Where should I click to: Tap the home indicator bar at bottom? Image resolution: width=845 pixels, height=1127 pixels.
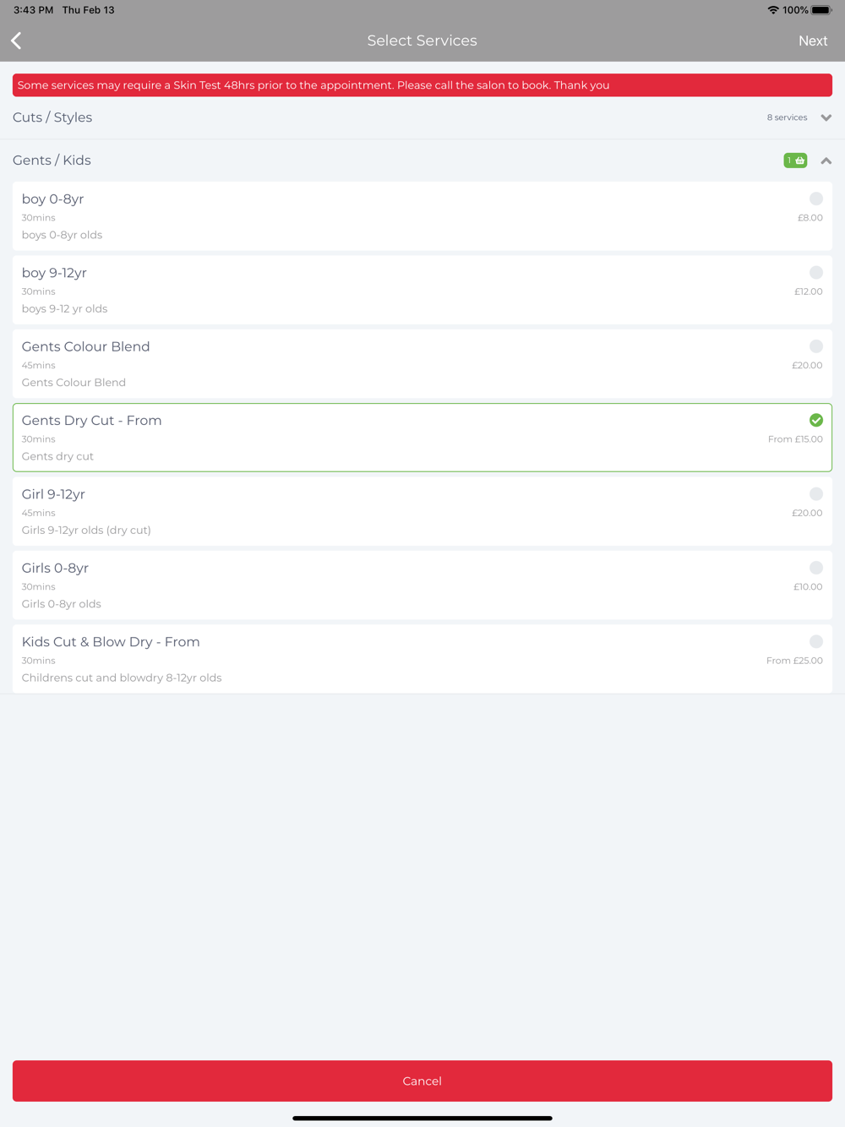coord(422,1118)
